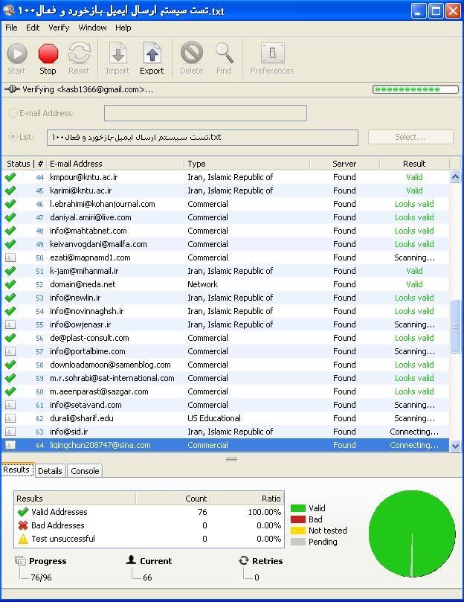Viewport: 464px width, 602px height.
Task: Click the pie chart in Results
Action: [x=412, y=534]
